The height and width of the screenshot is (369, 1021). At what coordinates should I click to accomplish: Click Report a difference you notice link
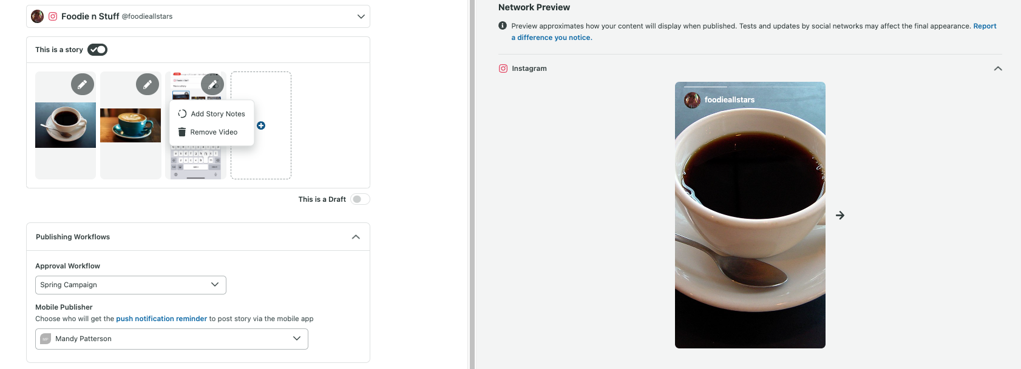pyautogui.click(x=552, y=38)
